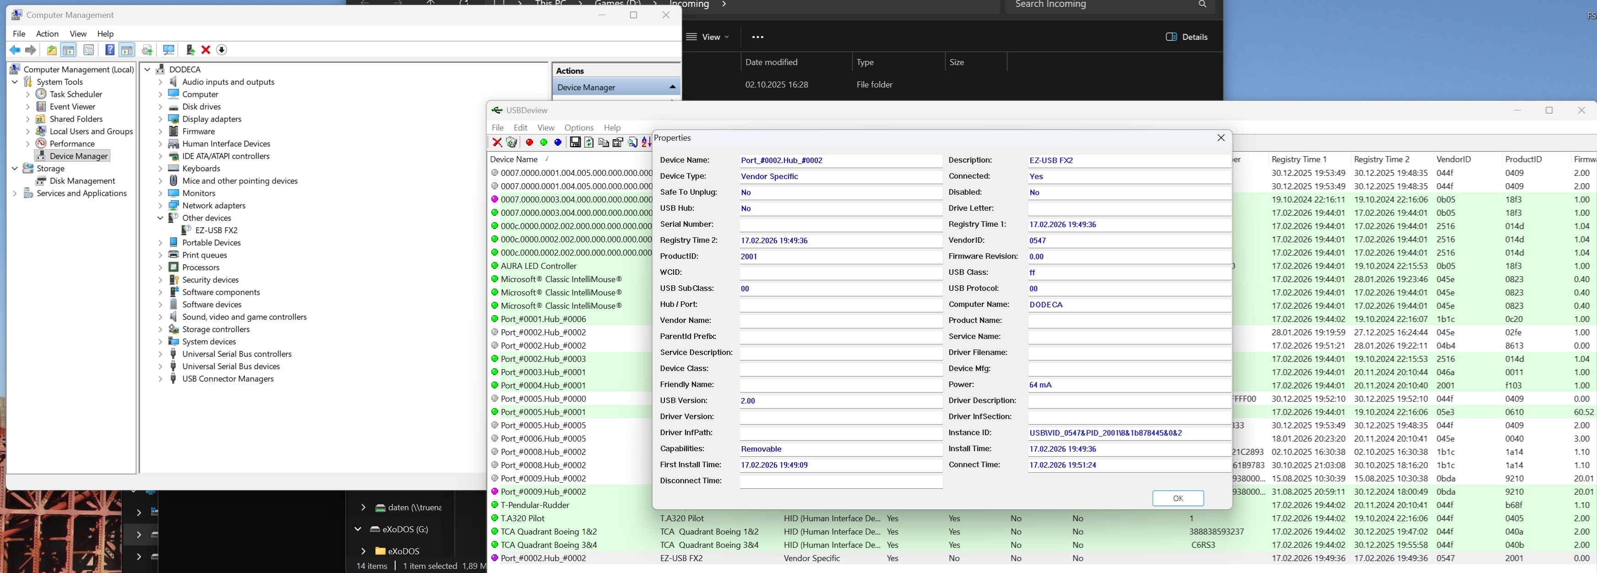Click OK in the Properties dialog
Screen dimensions: 1597x573
(1177, 498)
